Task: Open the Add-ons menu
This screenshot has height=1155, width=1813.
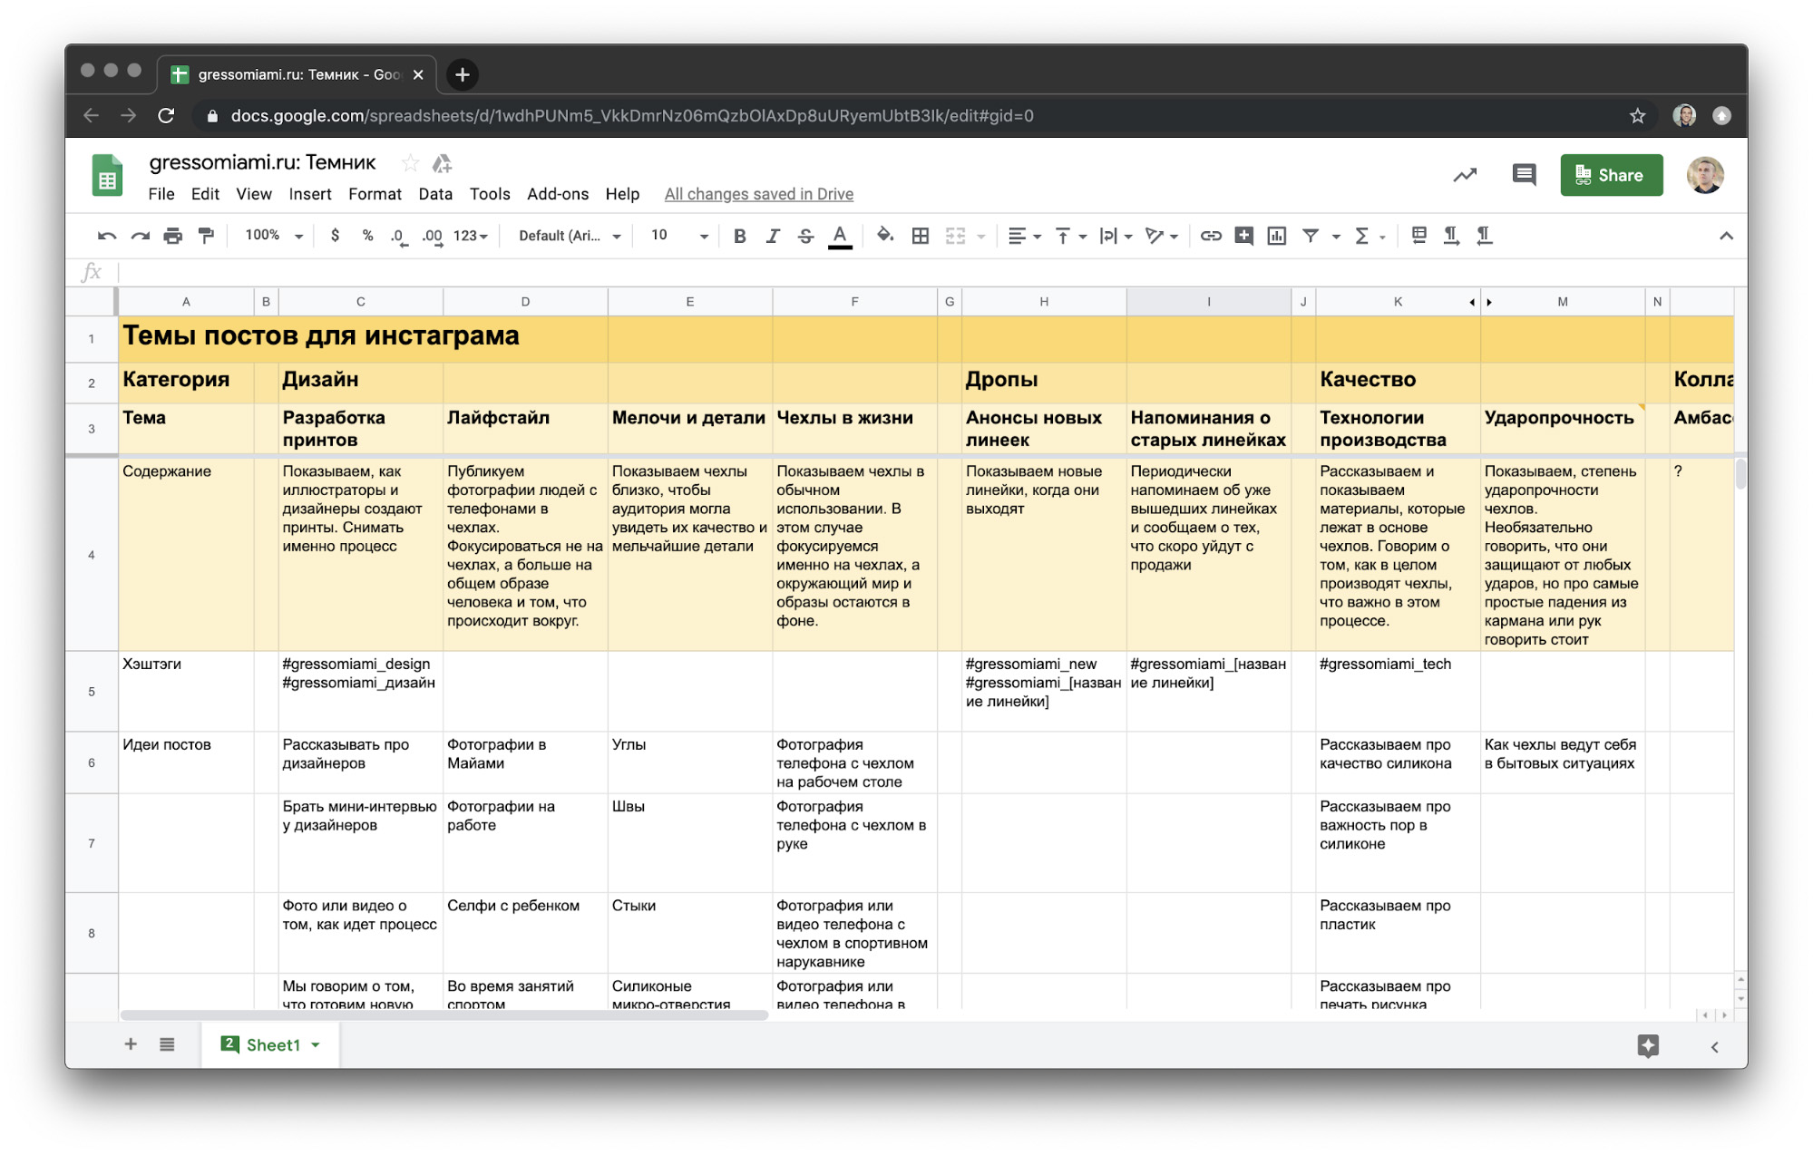Action: point(558,194)
